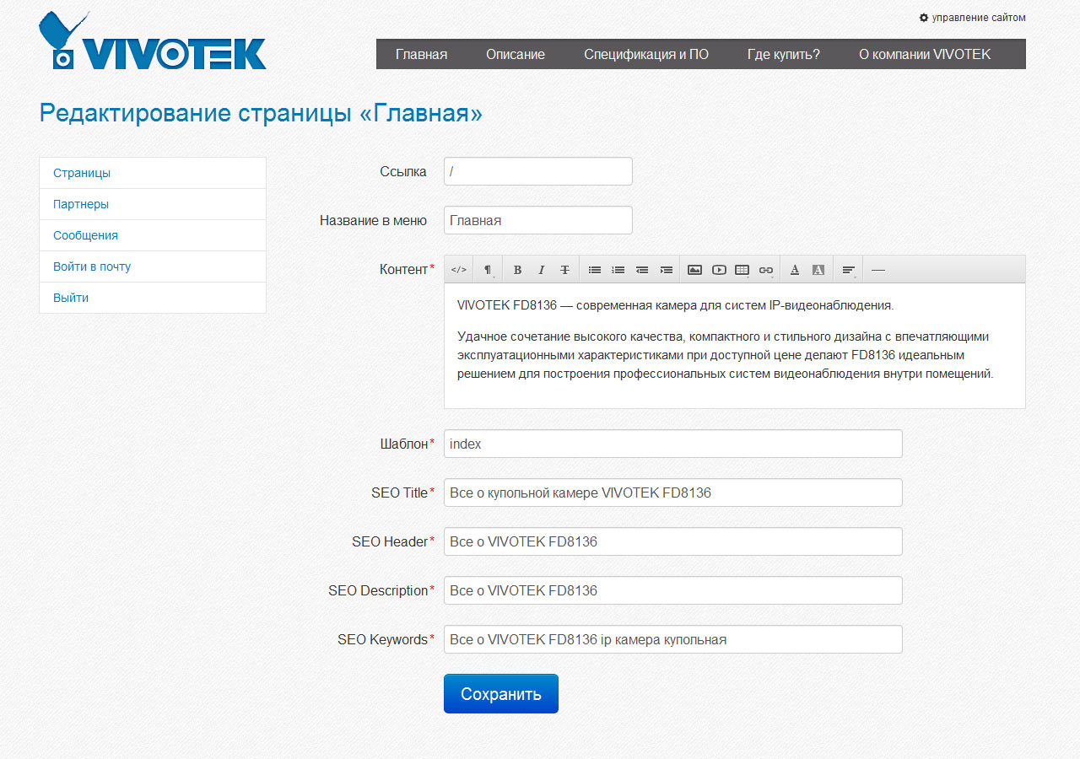Focus the SEO Header input field
Image resolution: width=1080 pixels, height=759 pixels.
(x=673, y=541)
